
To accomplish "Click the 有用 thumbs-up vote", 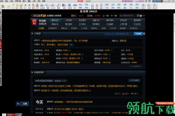I will click(126, 94).
